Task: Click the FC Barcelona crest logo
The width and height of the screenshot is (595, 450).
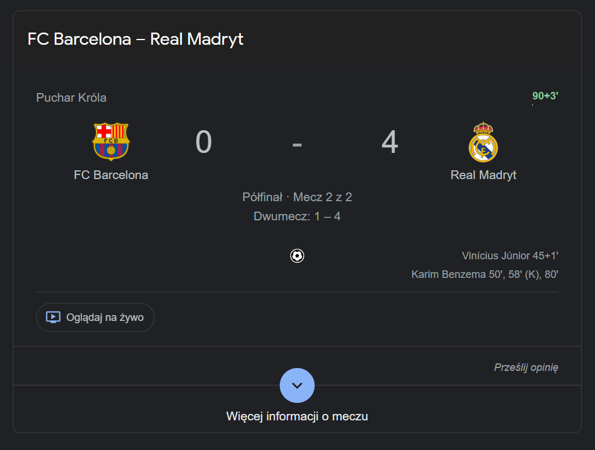Action: 111,141
